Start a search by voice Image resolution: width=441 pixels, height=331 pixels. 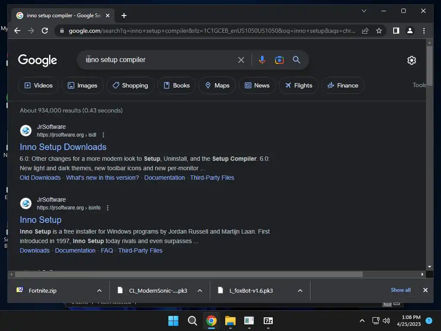(262, 59)
